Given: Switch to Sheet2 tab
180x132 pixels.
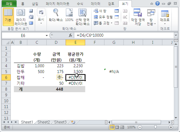Looking at the screenshot, I should [x=44, y=122].
